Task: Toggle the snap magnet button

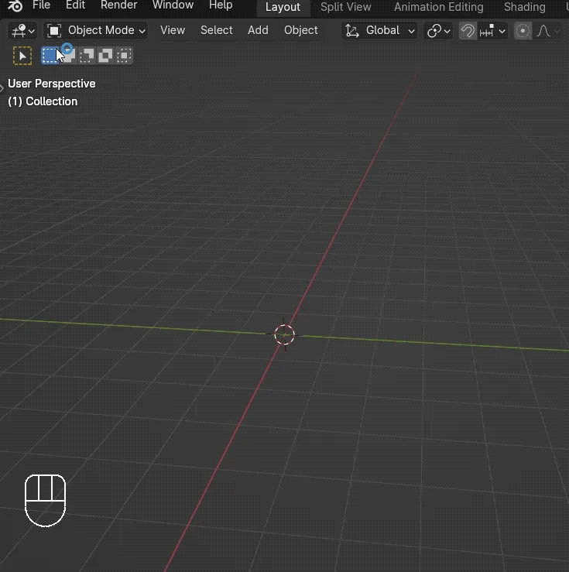Action: click(468, 31)
